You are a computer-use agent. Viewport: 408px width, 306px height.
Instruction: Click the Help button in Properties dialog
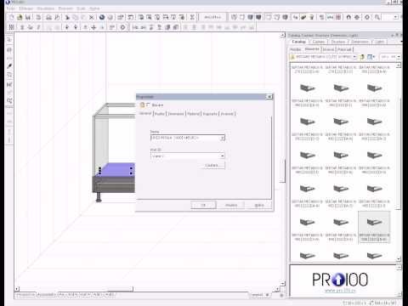[259, 205]
